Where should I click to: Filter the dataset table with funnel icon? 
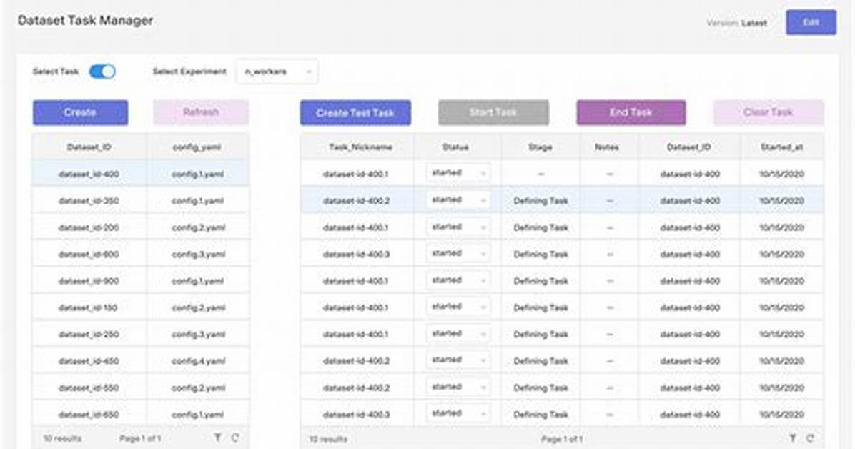(217, 438)
